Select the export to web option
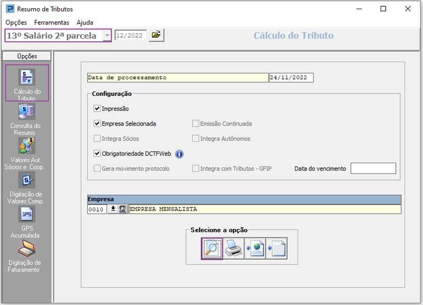 click(x=255, y=249)
